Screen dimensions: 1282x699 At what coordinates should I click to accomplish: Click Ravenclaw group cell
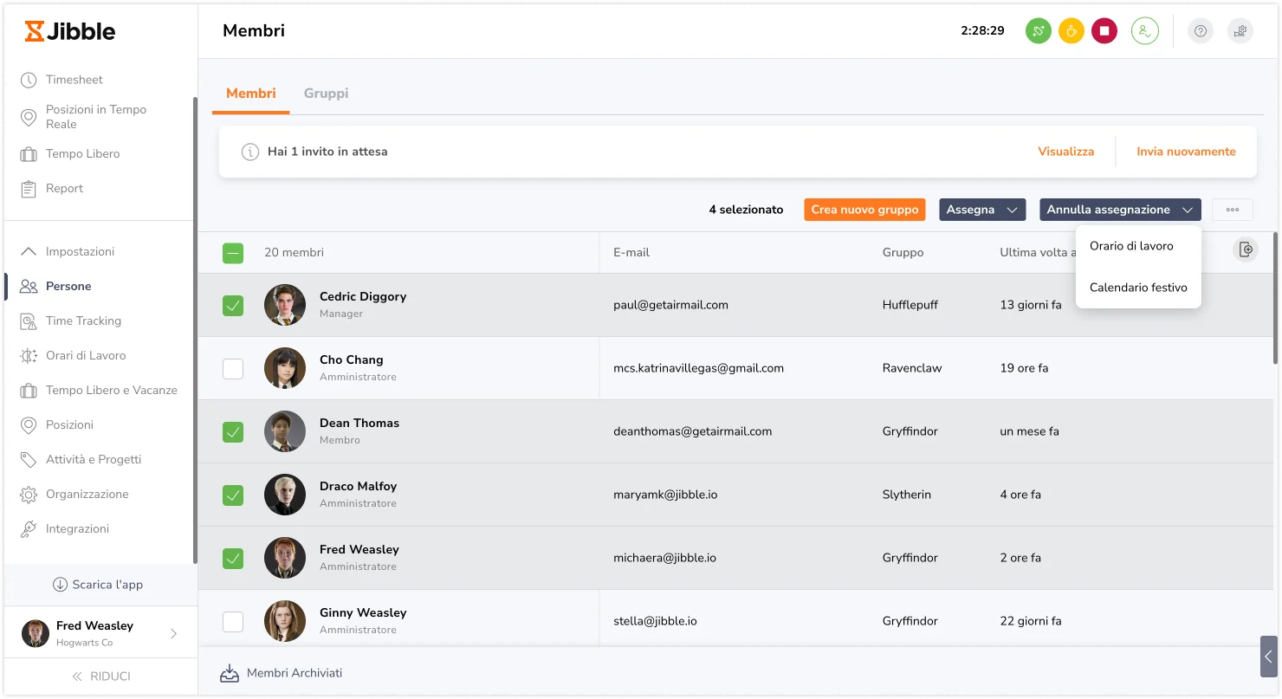tap(912, 368)
